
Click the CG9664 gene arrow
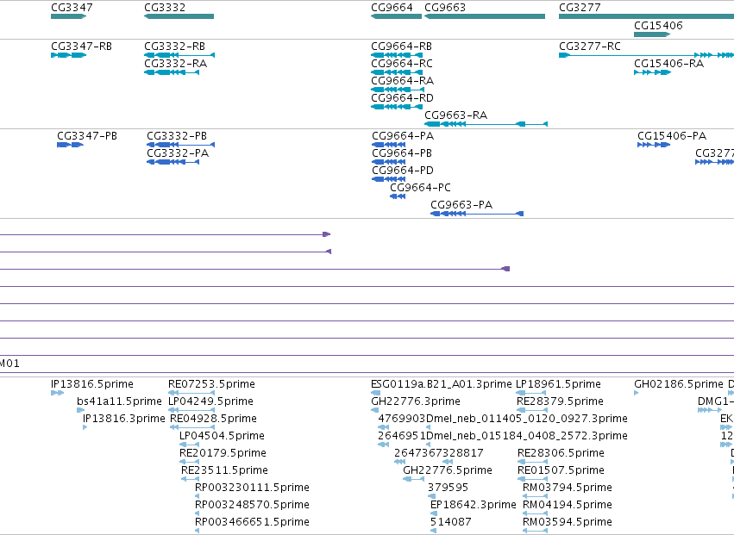tap(396, 16)
